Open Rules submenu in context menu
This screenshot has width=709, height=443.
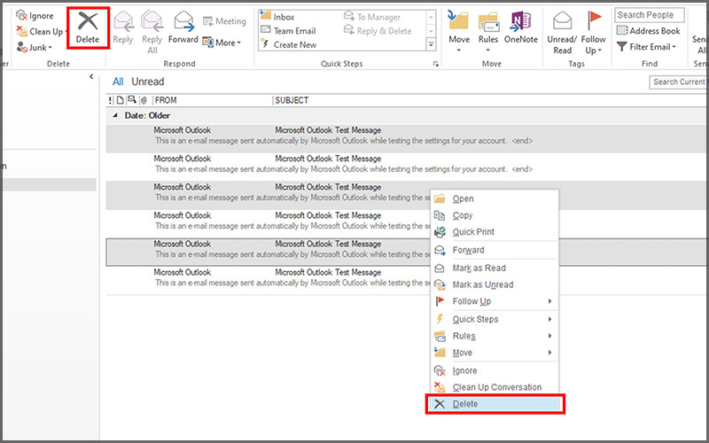[495, 336]
